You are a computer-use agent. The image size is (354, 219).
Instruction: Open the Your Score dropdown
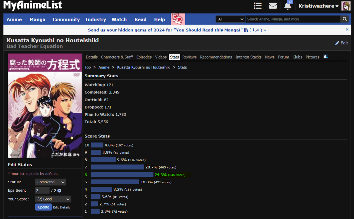click(x=53, y=199)
